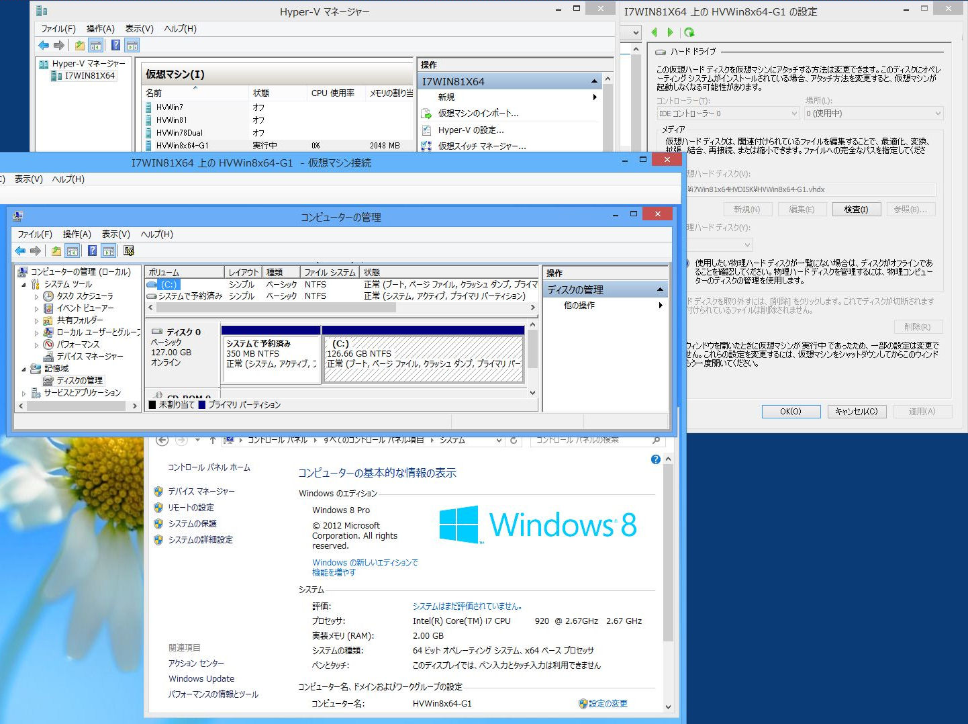Collapse the Storage (記憶域) tree node

pyautogui.click(x=24, y=369)
